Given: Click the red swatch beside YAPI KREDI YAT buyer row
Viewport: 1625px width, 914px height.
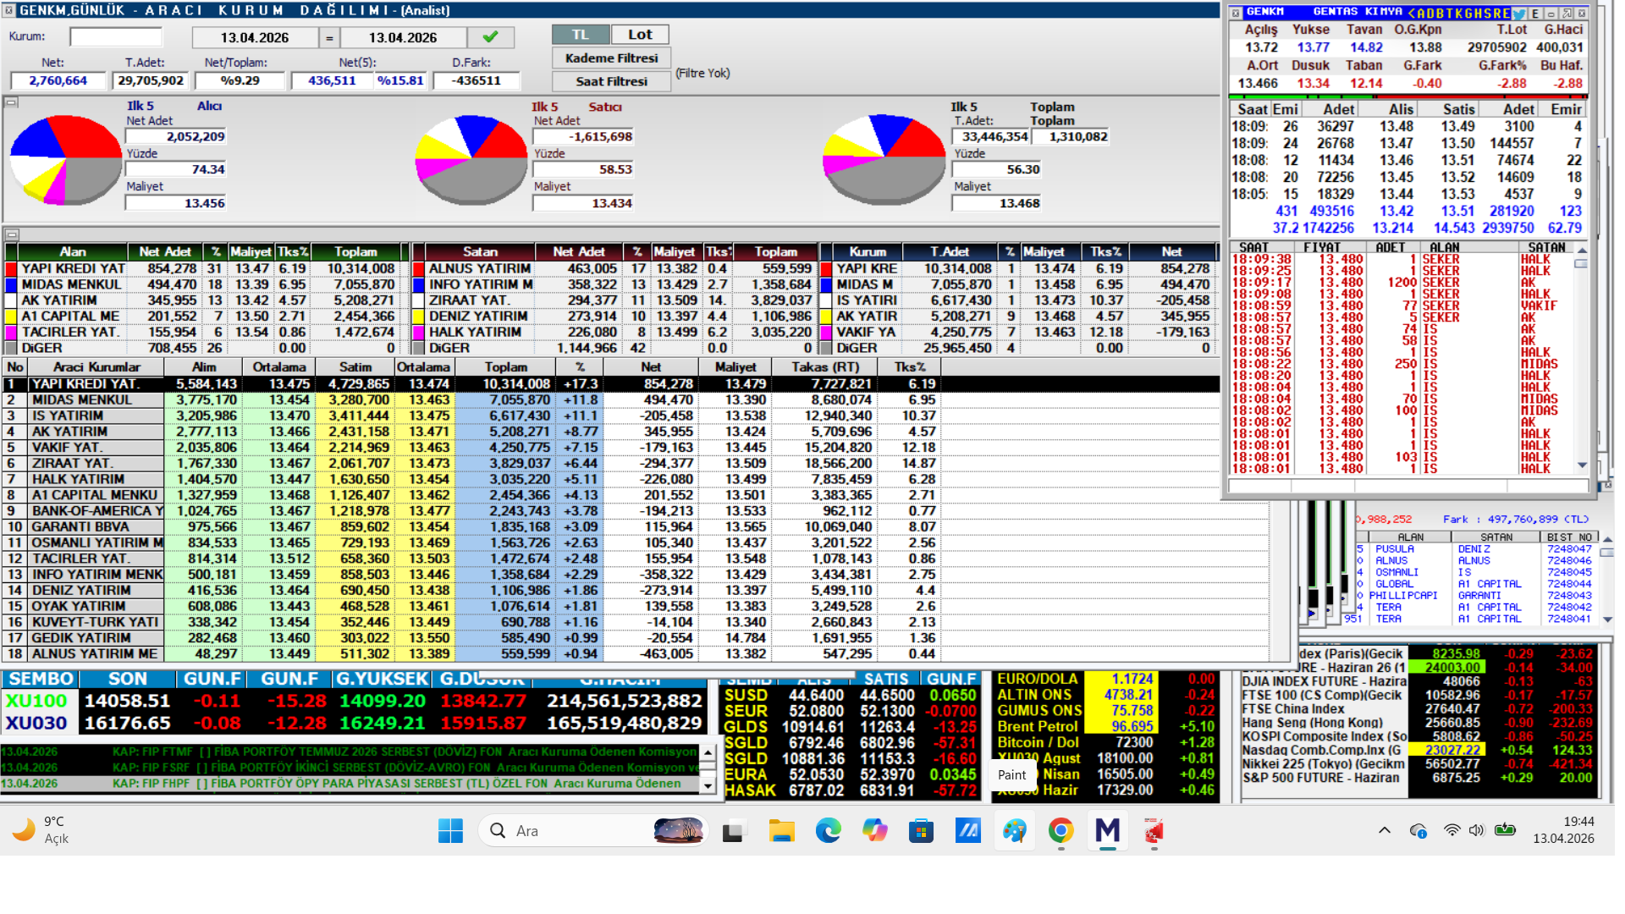Looking at the screenshot, I should click(11, 269).
